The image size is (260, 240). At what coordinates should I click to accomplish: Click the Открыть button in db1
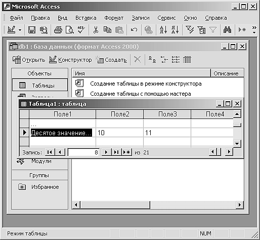[29, 60]
